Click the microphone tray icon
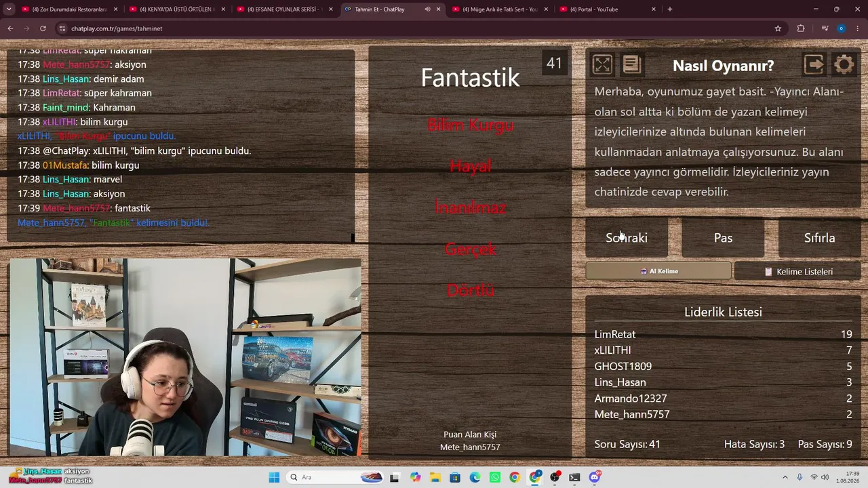 pyautogui.click(x=800, y=477)
